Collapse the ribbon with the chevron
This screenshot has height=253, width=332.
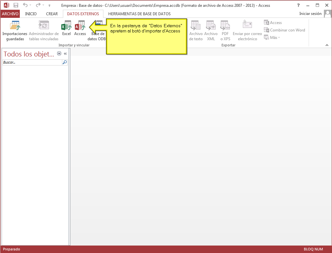[x=327, y=45]
